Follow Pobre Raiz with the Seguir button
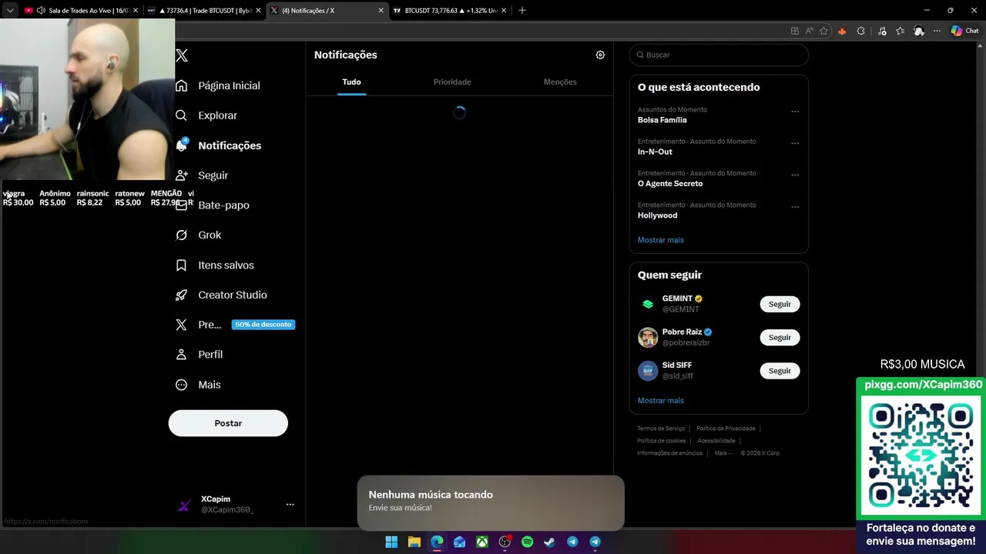This screenshot has height=554, width=986. click(x=780, y=338)
